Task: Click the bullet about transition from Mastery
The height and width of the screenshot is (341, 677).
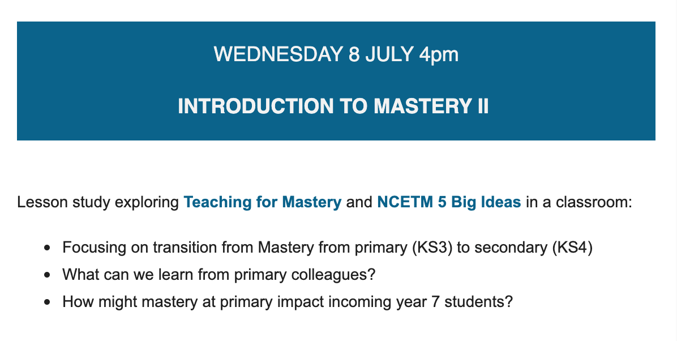Action: click(x=327, y=248)
